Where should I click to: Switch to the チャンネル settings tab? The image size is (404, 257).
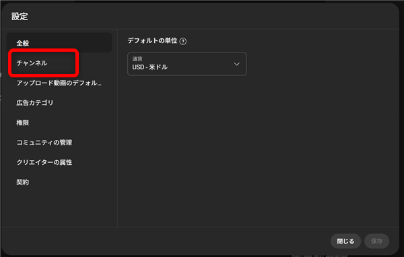click(x=59, y=63)
